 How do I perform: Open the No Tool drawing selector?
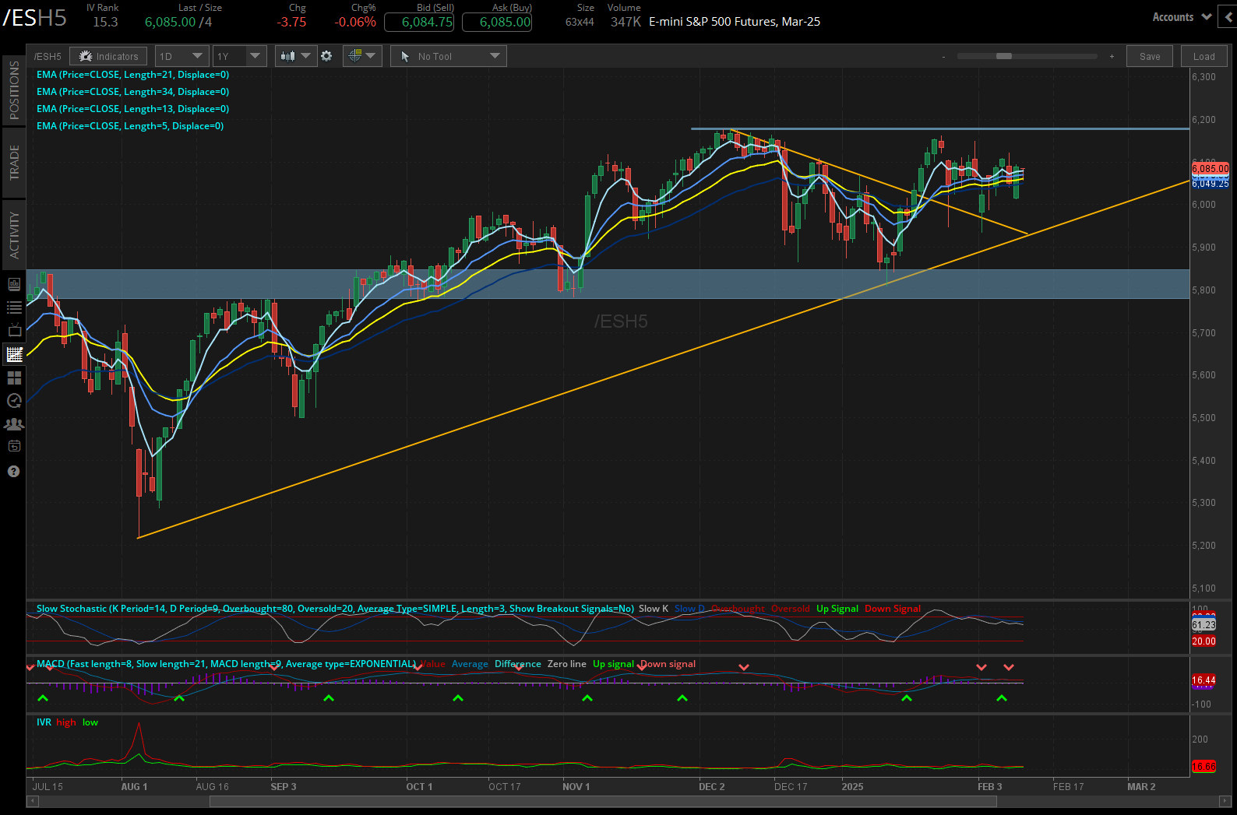pyautogui.click(x=449, y=56)
